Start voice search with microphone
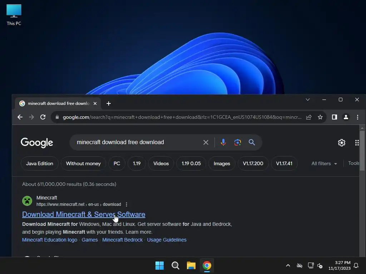Viewport: 366px width, 274px height. (x=223, y=142)
